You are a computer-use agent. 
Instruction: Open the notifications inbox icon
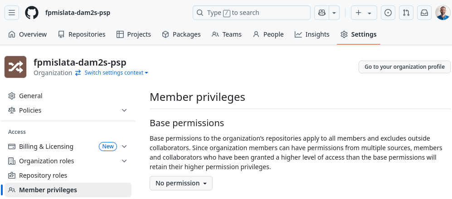coord(424,13)
